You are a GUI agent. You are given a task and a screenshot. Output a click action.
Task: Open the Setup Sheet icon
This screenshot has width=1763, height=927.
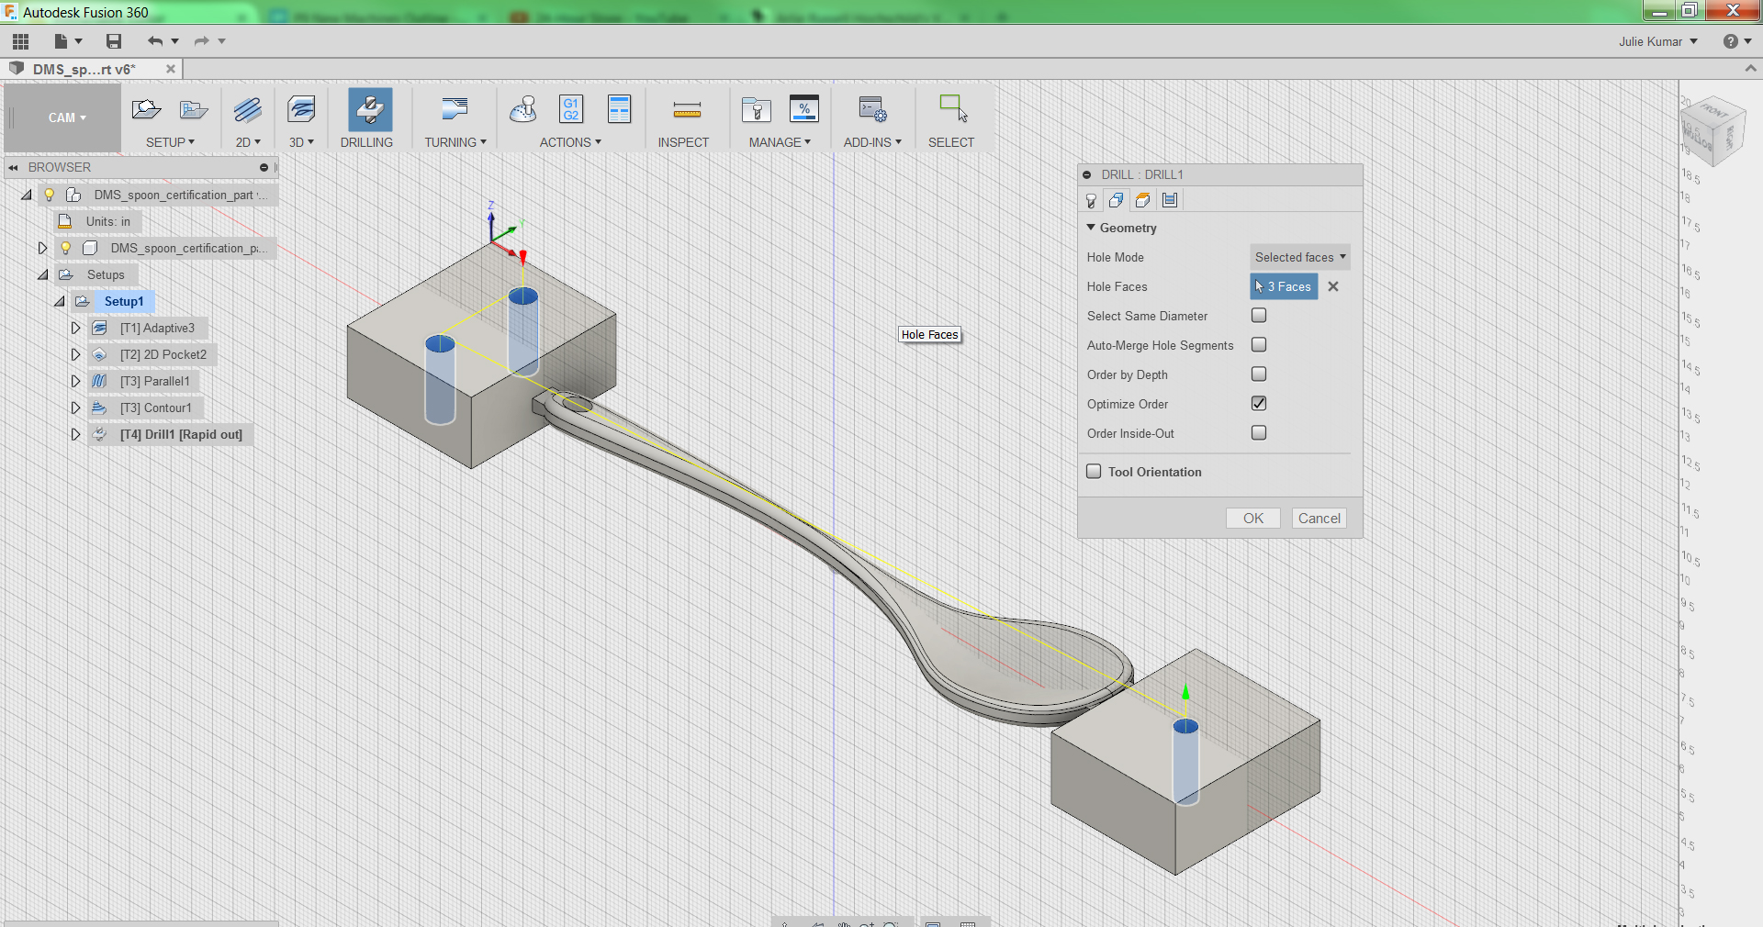(620, 109)
